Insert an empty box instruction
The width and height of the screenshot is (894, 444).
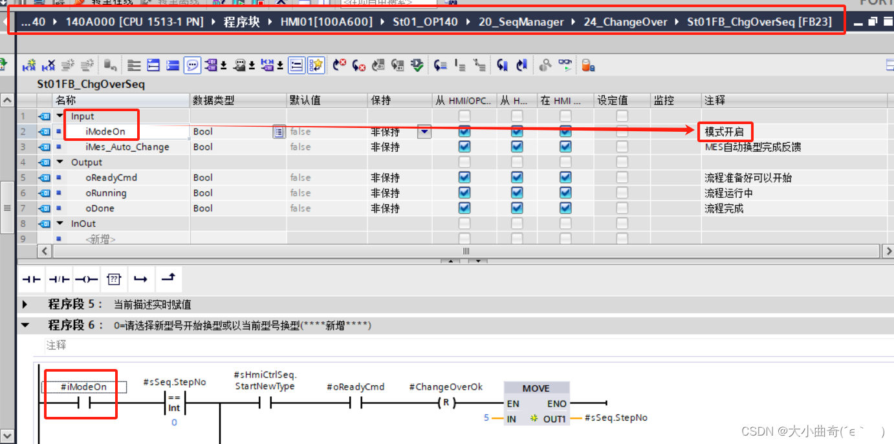click(114, 279)
